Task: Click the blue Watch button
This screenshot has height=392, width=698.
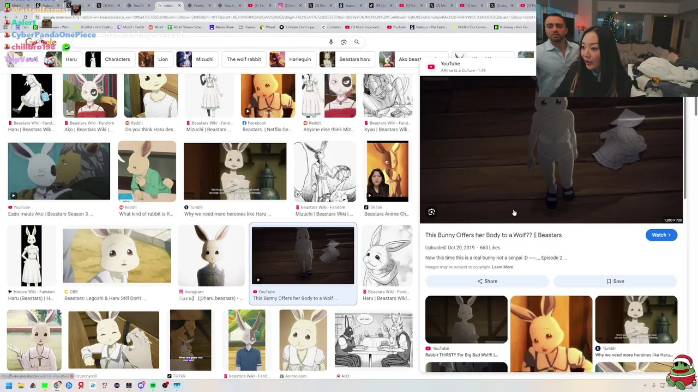Action: tap(661, 235)
